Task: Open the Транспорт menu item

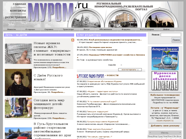Action: [68, 29]
